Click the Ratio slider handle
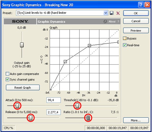This screenshot has width=152, height=132. [88, 118]
